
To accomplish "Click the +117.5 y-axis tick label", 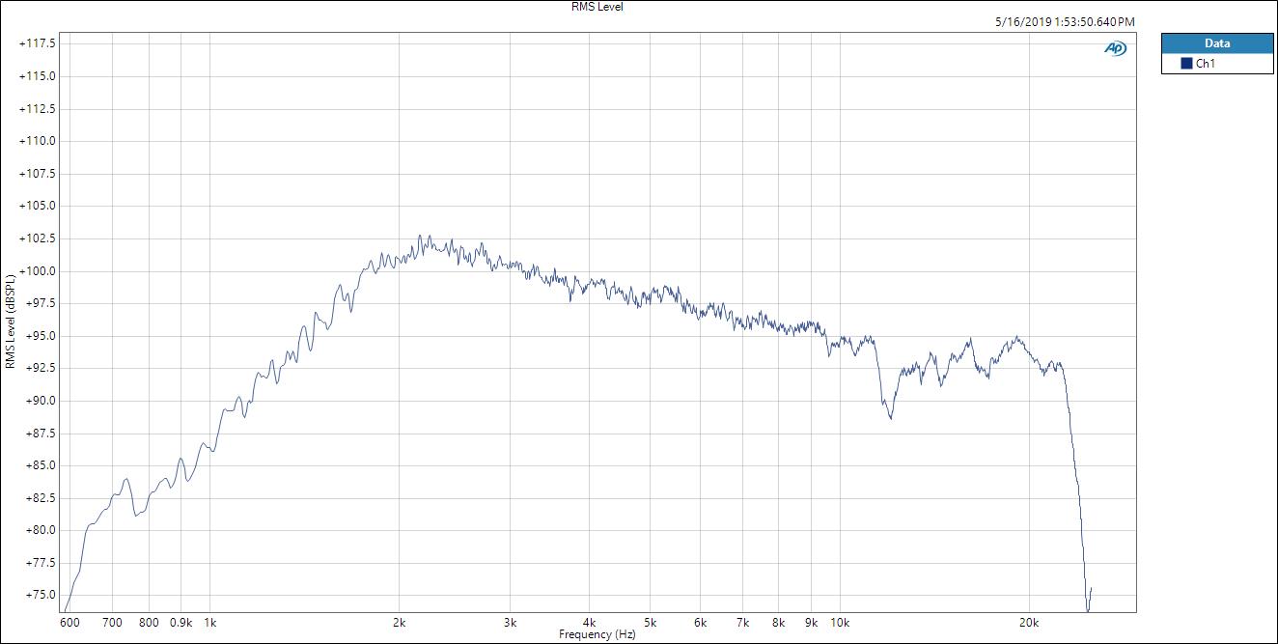I will 39,43.
